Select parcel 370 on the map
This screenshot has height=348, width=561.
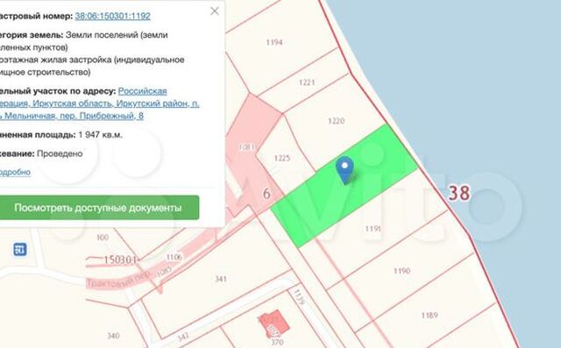point(277,342)
